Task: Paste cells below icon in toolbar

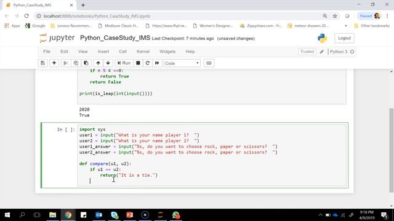Action: (x=86, y=63)
